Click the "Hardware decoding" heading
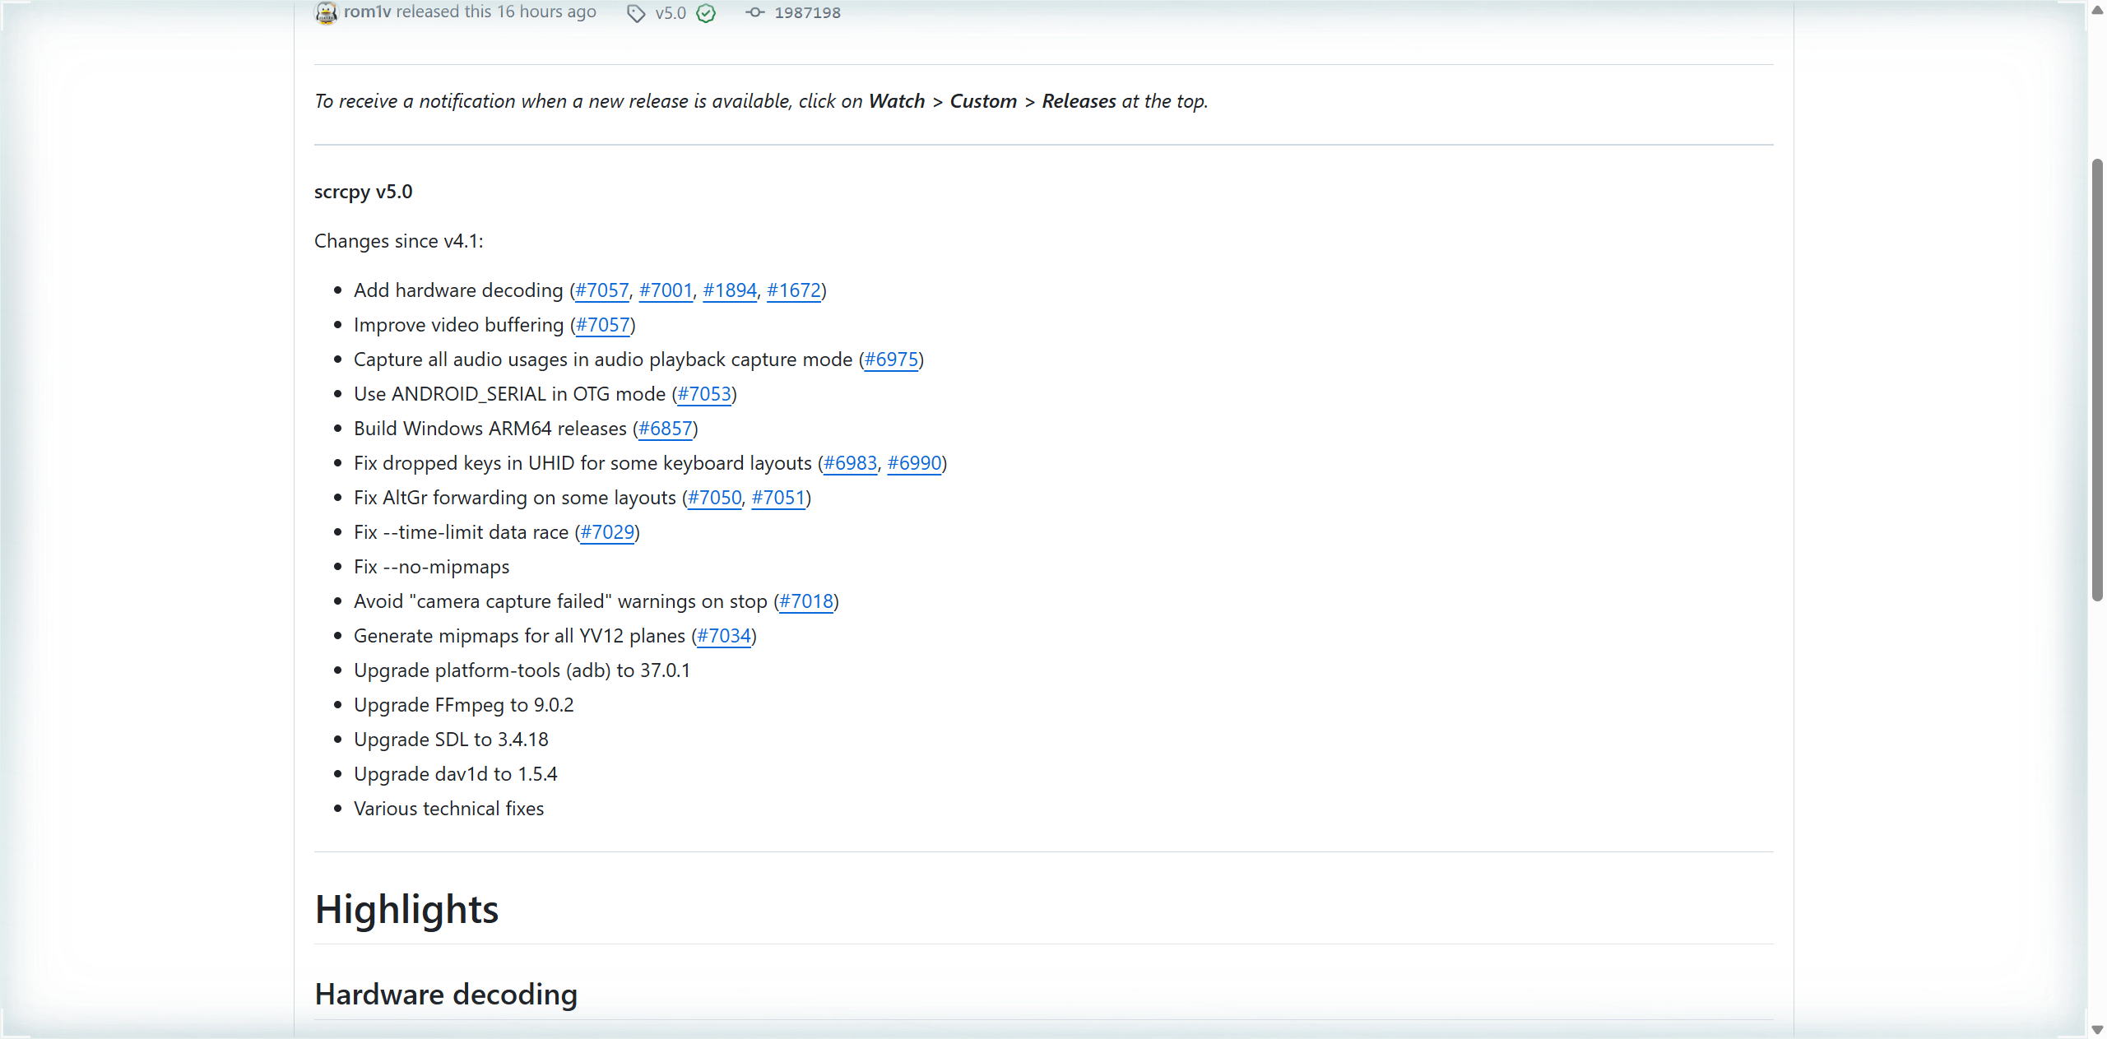 446,994
